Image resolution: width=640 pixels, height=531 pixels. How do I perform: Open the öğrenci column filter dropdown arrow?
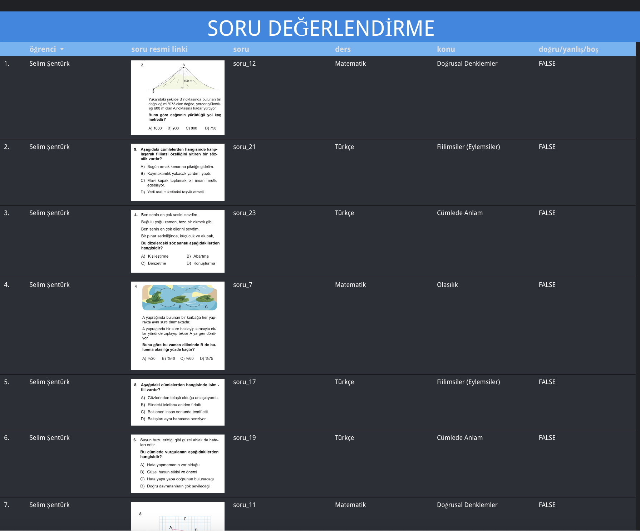[62, 49]
